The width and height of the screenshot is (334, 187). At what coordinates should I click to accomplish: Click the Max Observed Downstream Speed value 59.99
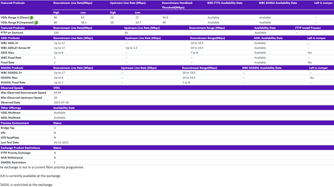[x=58, y=93]
